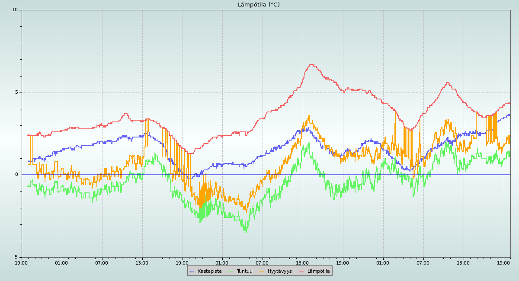Screen dimensions: 519x281
Task: Click the red Lämpötila legend line marker
Action: coord(301,271)
